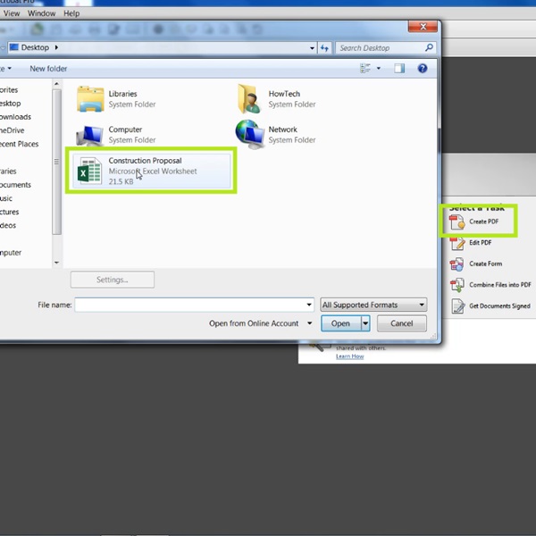
Task: Open the Help menu
Action: (x=71, y=13)
